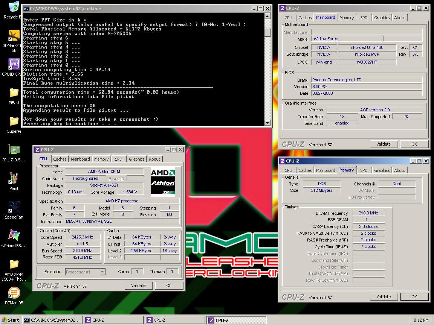Select SPD tab in Mainboard window
This screenshot has width=434, height=325.
(364, 18)
